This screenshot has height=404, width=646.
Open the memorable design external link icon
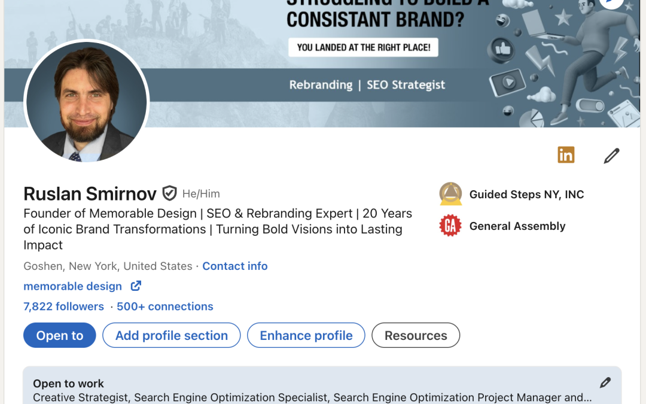[135, 286]
